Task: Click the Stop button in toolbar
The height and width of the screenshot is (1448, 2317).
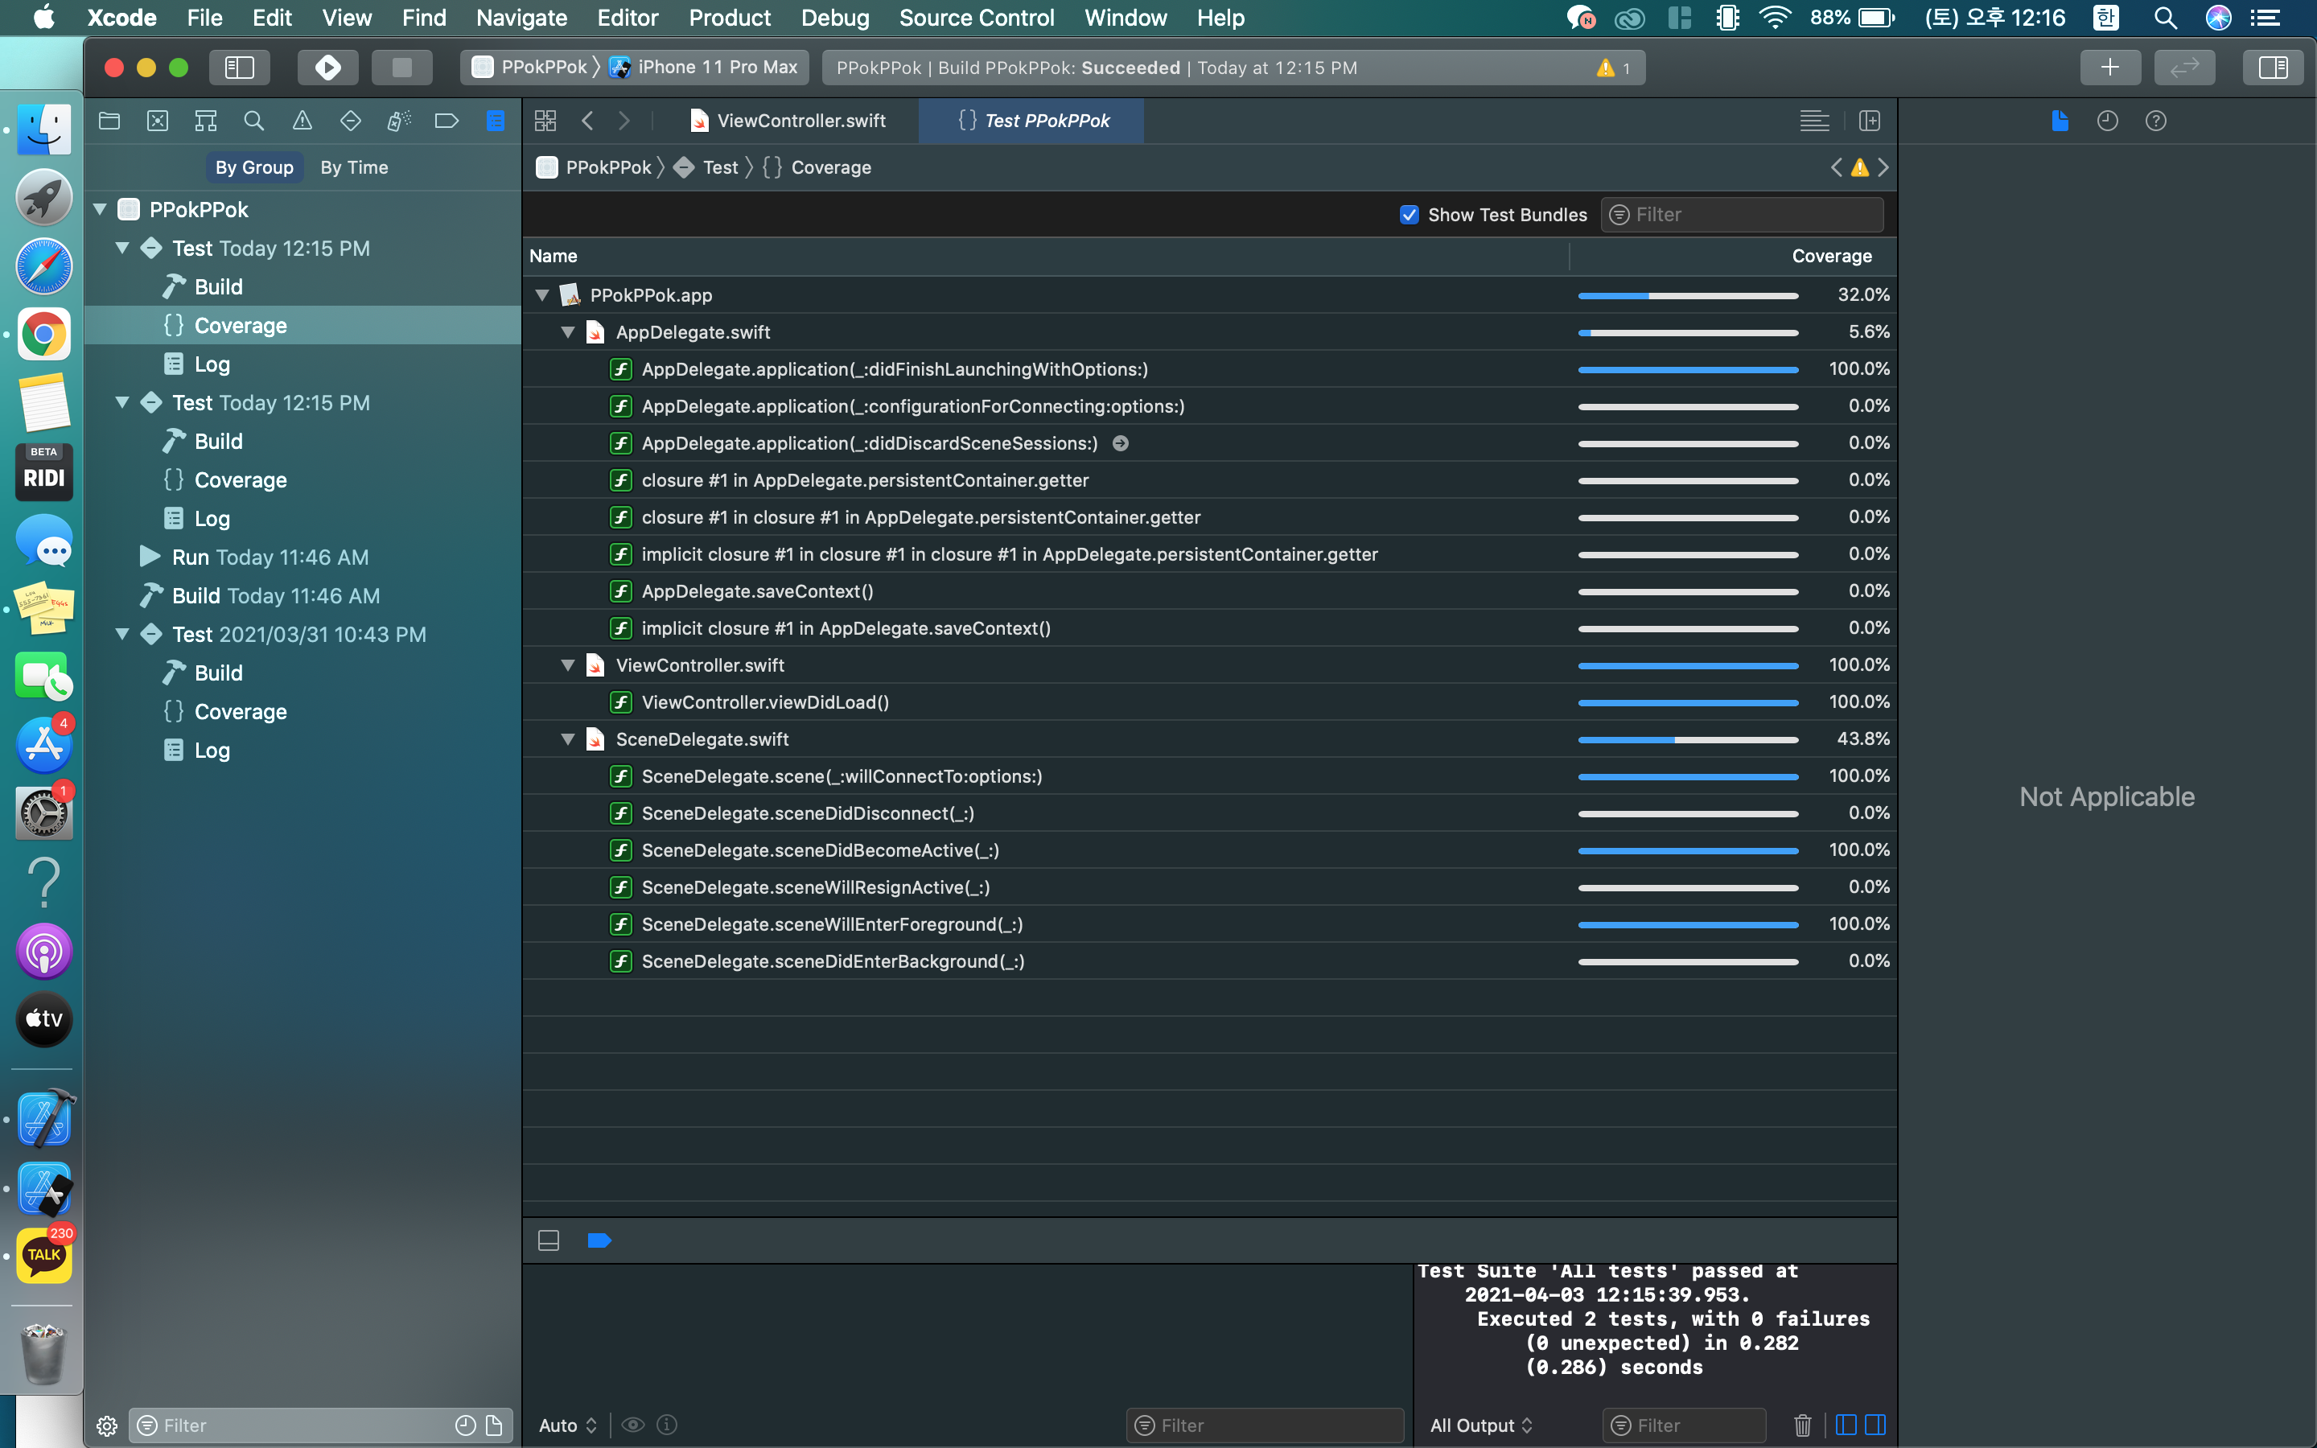Action: coord(401,67)
